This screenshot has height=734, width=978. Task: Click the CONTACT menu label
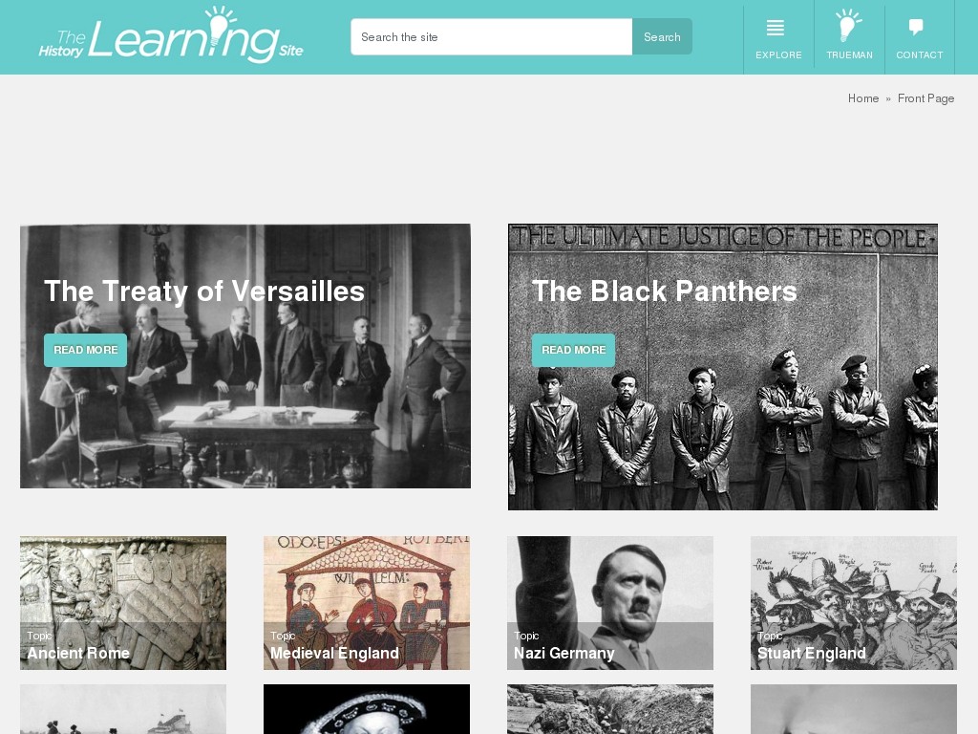920,54
